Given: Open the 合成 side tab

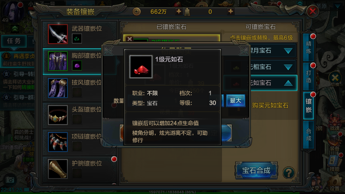Looking at the screenshot, I should coord(309,135).
